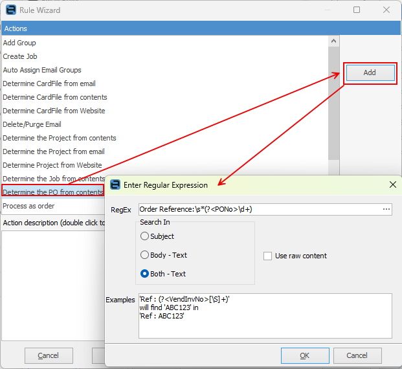Screen dimensions: 402x369
Task: Open the RegEx ellipsis browse button
Action: coord(386,209)
